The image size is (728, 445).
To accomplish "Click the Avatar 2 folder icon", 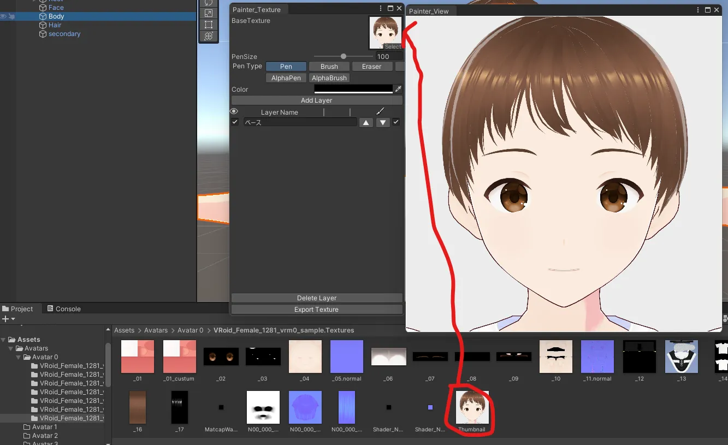I will pos(27,436).
